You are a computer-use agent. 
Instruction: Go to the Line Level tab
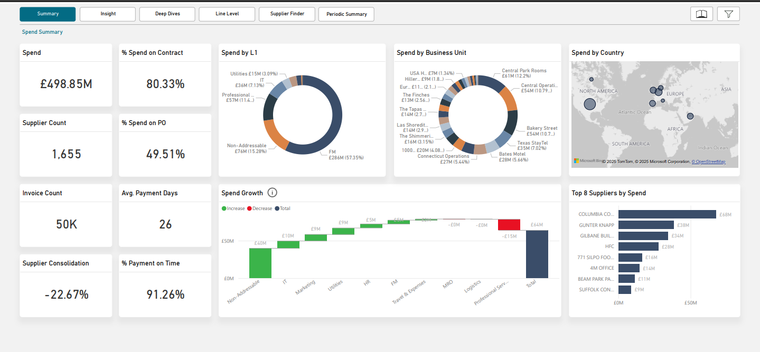[227, 14]
